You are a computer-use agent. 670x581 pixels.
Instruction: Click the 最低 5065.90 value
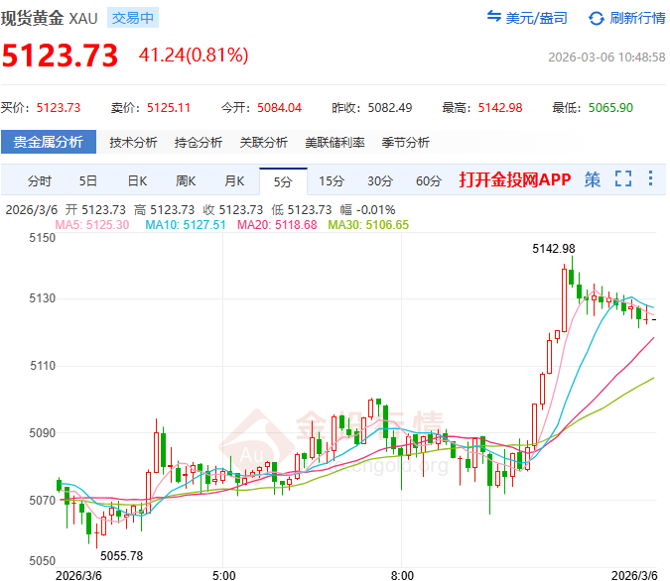click(x=610, y=108)
